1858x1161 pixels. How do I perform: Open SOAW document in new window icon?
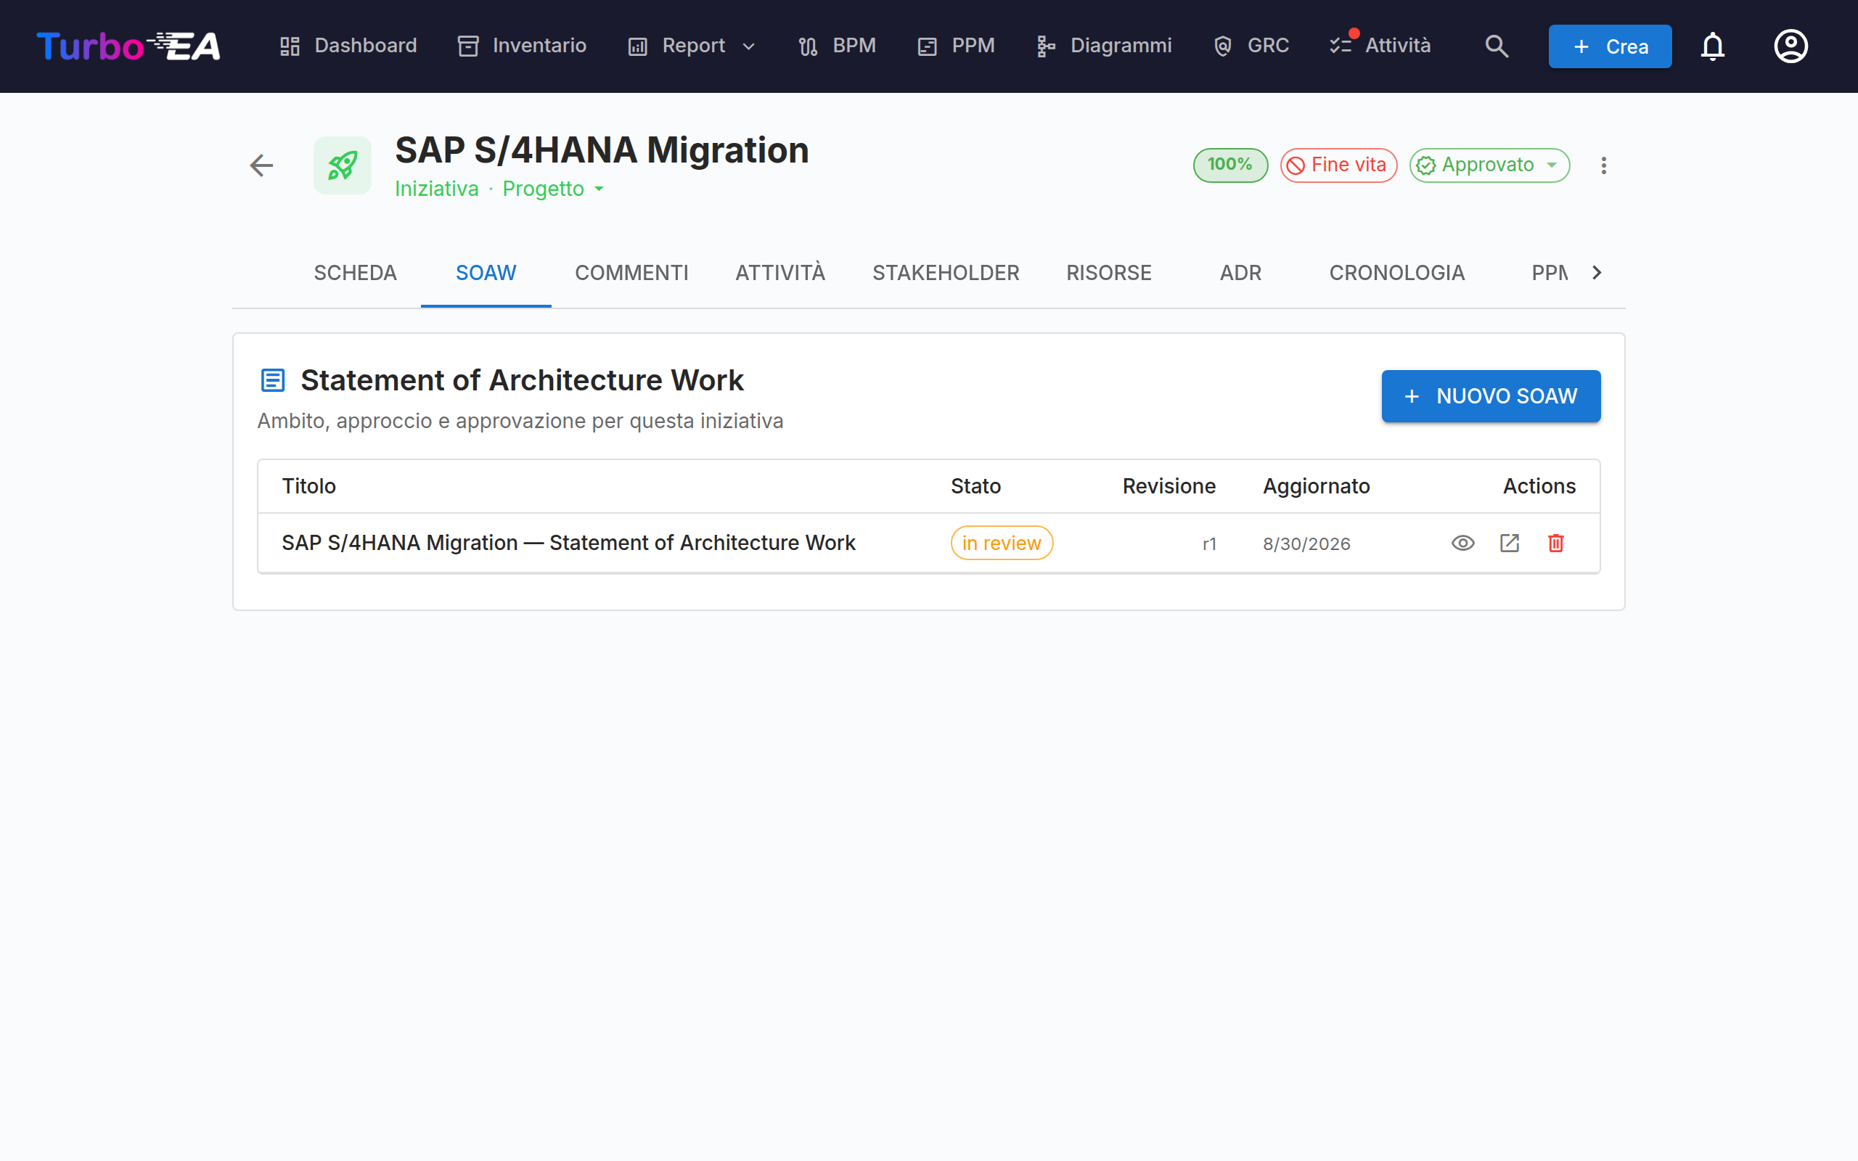(x=1510, y=543)
